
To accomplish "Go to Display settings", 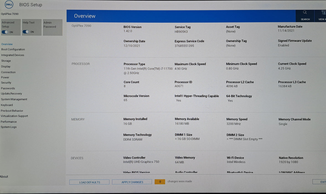I will (6, 67).
